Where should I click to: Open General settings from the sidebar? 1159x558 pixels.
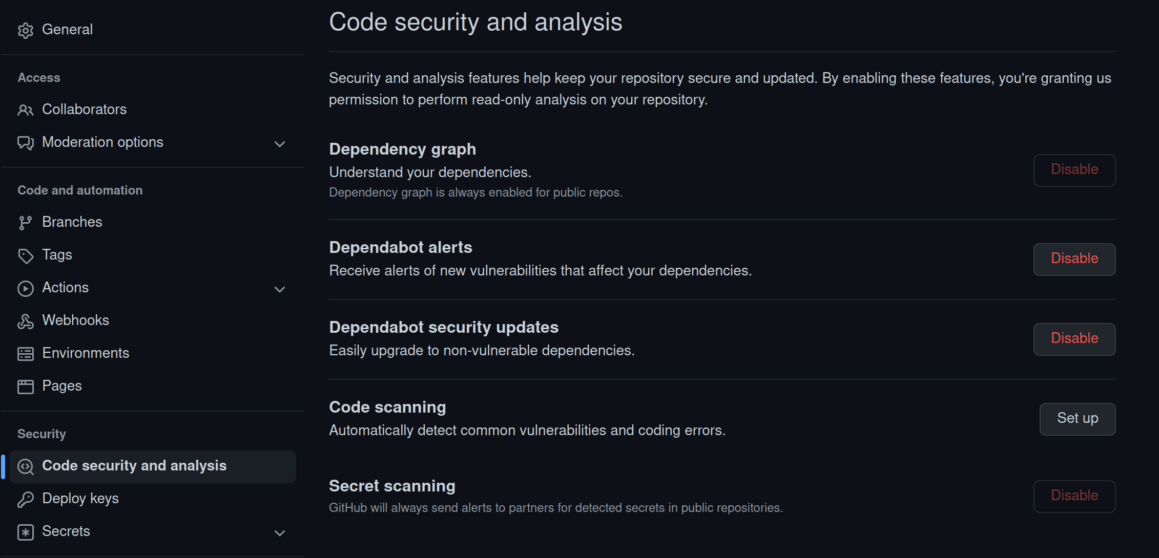click(x=67, y=29)
